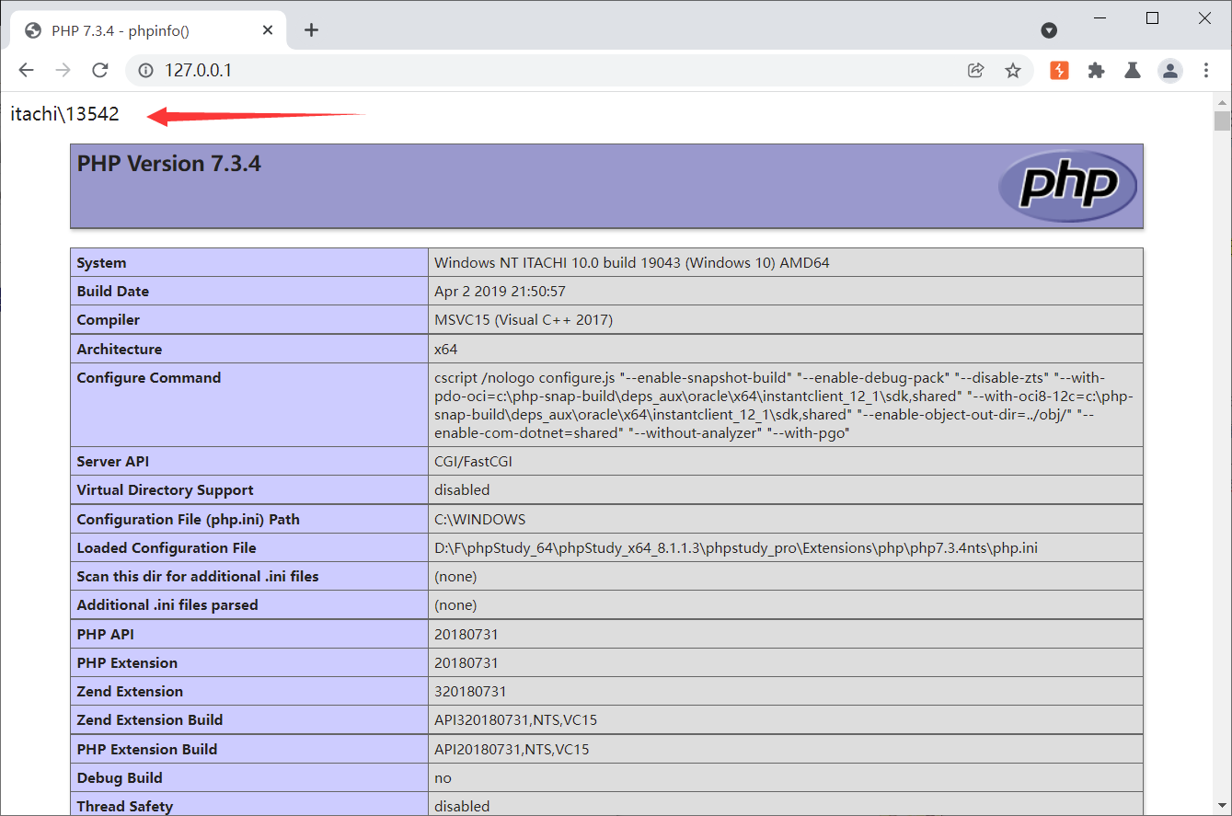Image resolution: width=1232 pixels, height=816 pixels.
Task: Open Chrome Labs flask icon
Action: [1133, 70]
